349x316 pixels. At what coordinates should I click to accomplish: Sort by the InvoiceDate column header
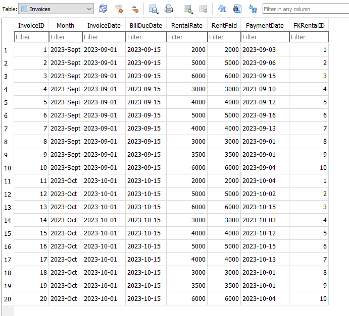coord(104,26)
